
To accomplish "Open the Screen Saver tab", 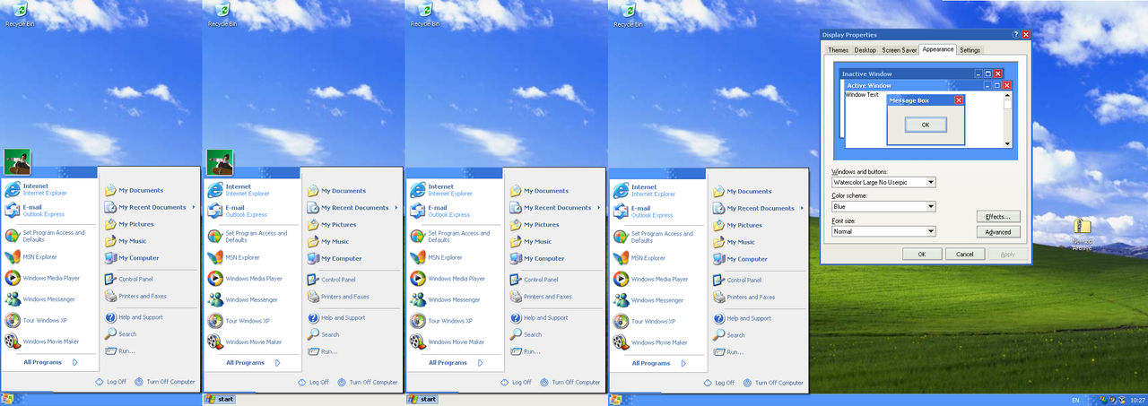I will pyautogui.click(x=899, y=50).
